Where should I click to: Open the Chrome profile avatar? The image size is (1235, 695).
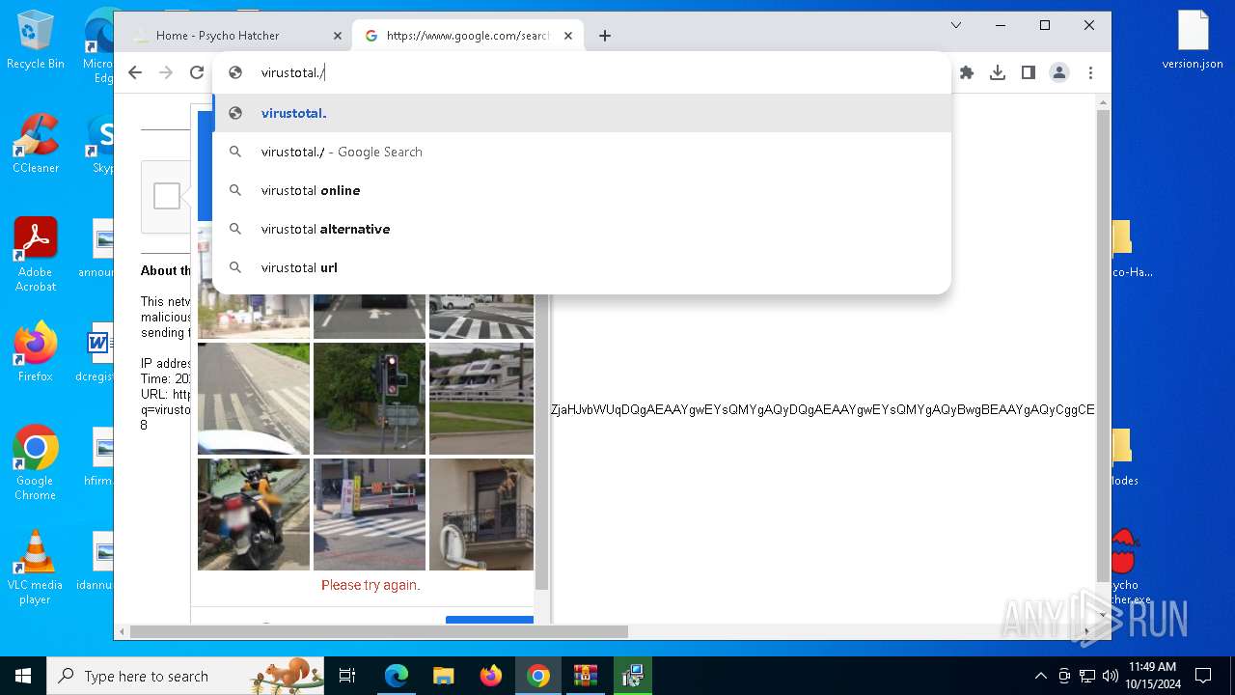tap(1059, 72)
